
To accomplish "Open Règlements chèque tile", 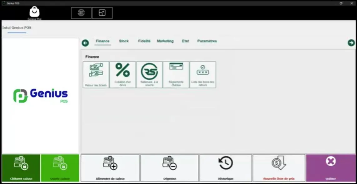I will (176, 75).
